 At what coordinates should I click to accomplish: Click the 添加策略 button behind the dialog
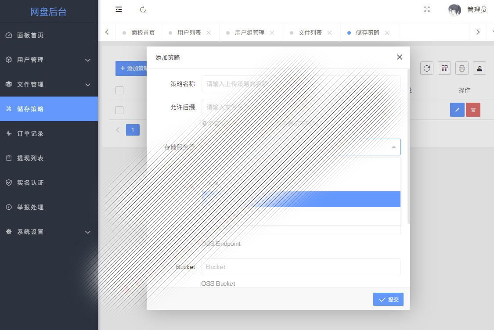tap(131, 68)
